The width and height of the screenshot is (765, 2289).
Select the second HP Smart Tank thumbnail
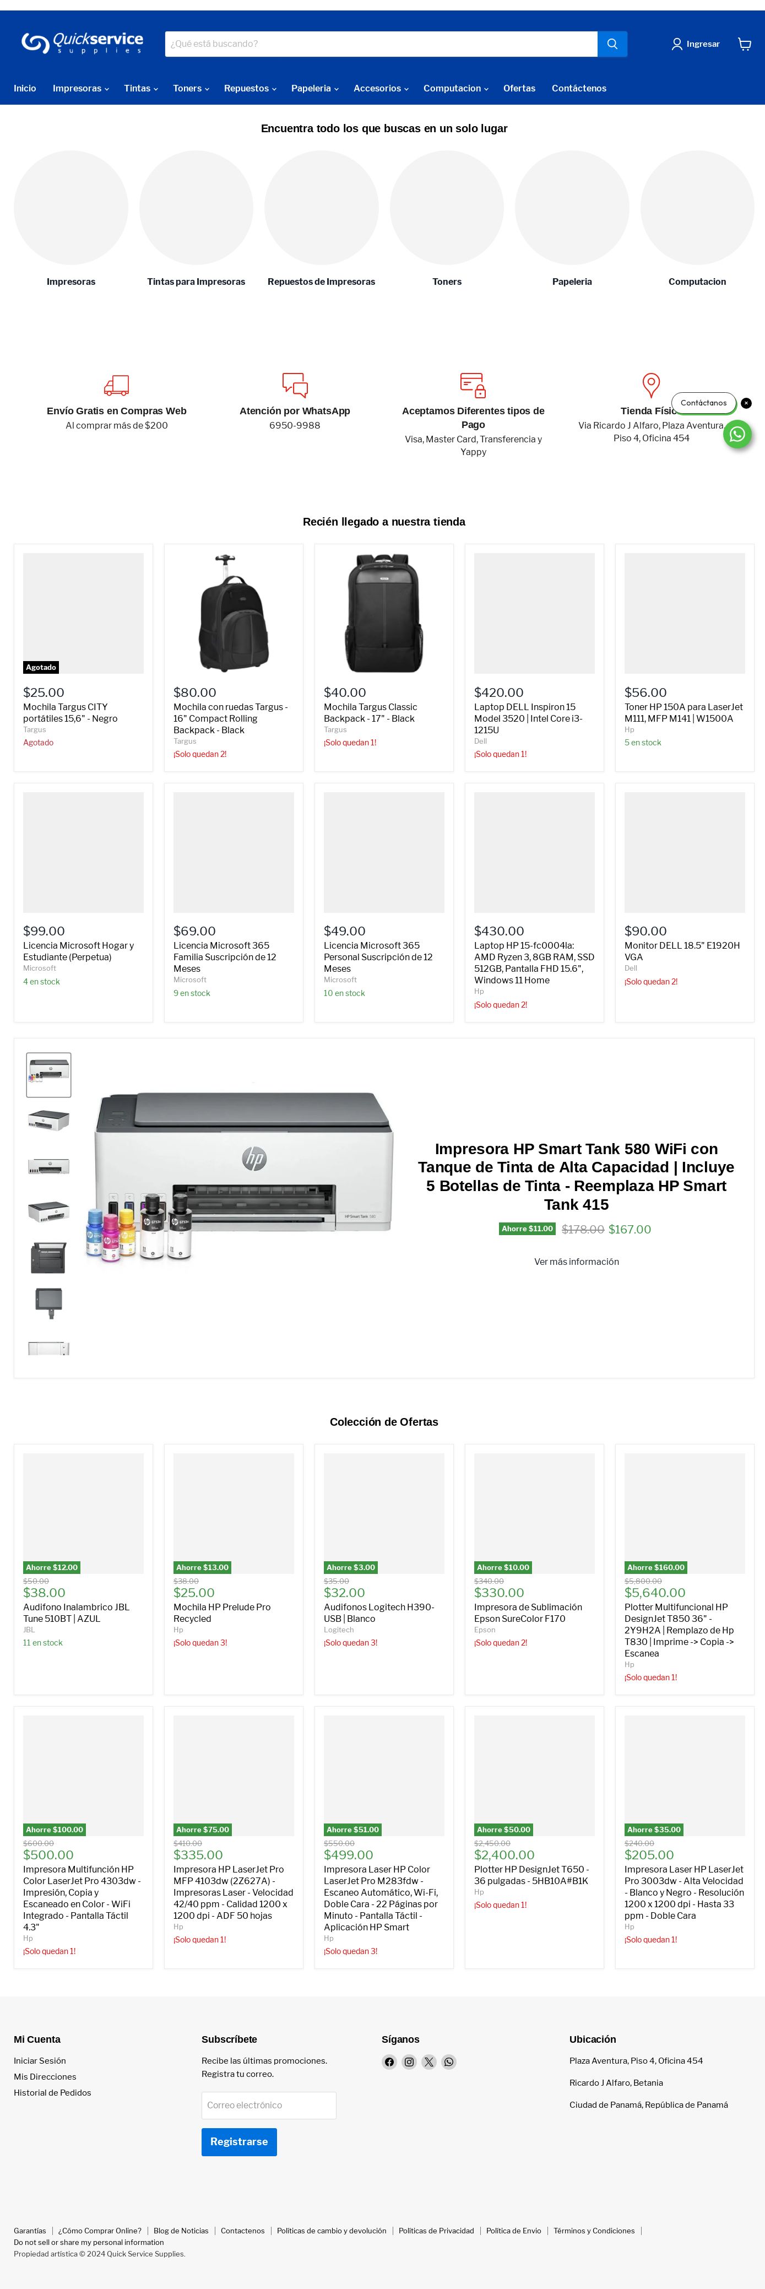[49, 1121]
